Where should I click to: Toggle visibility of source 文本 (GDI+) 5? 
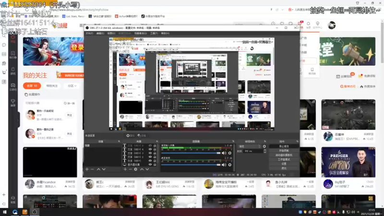pos(150,145)
